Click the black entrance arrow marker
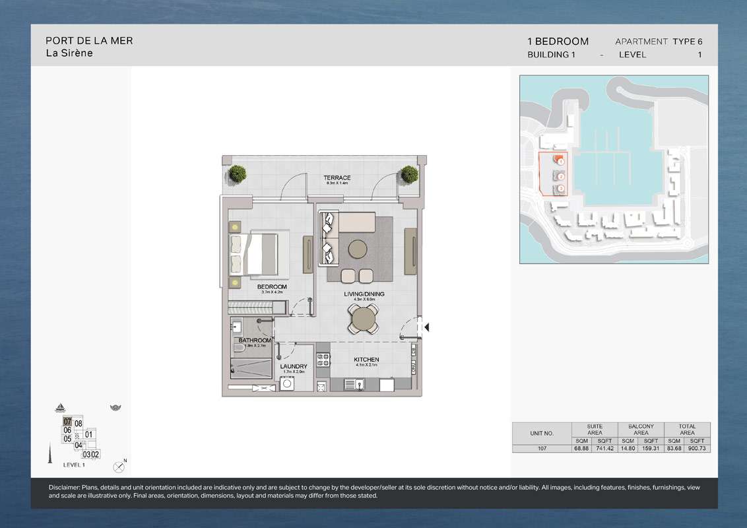This screenshot has width=747, height=528. (427, 327)
